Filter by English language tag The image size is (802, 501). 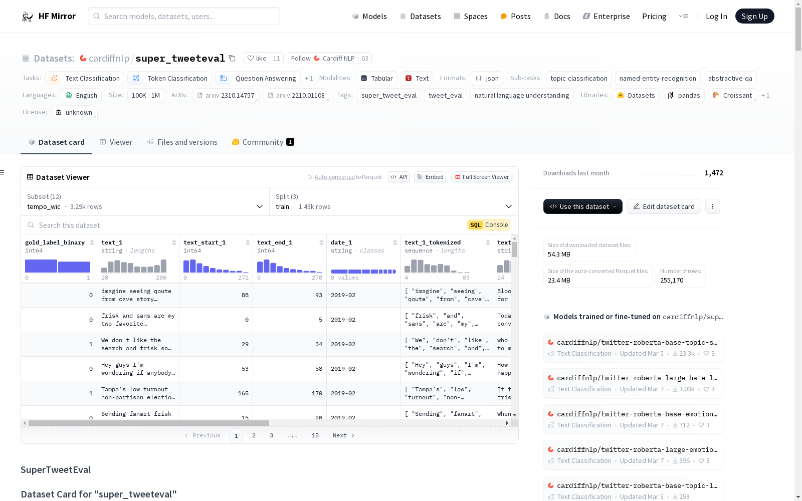[81, 95]
